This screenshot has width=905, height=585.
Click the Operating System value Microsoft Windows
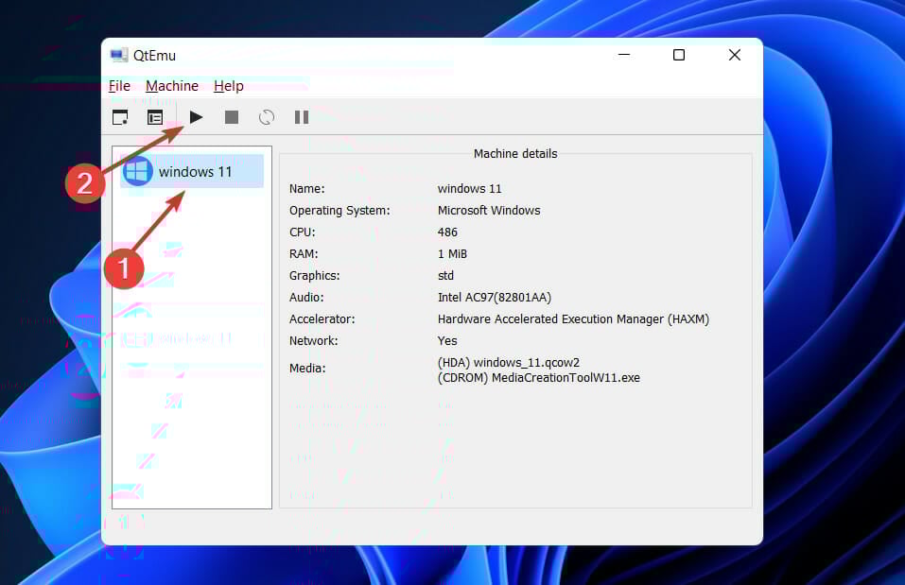click(489, 210)
